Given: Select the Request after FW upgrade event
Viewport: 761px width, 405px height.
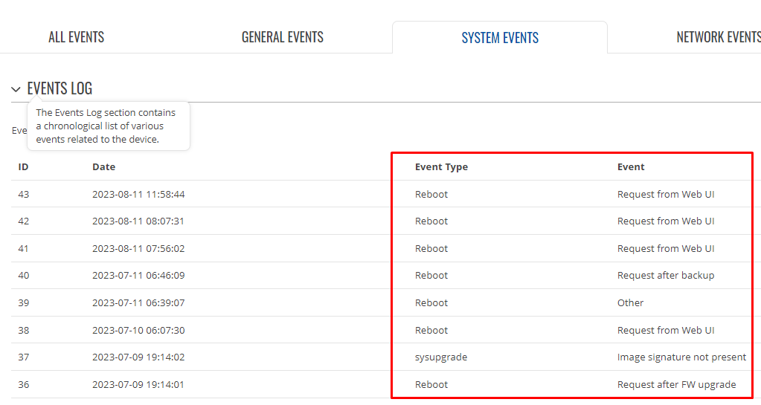Looking at the screenshot, I should pos(676,385).
